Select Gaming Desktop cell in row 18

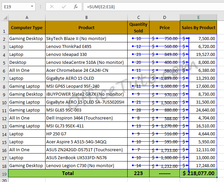[27, 166]
